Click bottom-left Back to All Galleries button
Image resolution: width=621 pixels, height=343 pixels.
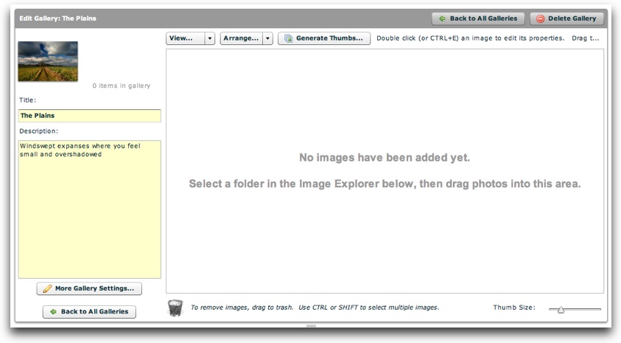89,312
